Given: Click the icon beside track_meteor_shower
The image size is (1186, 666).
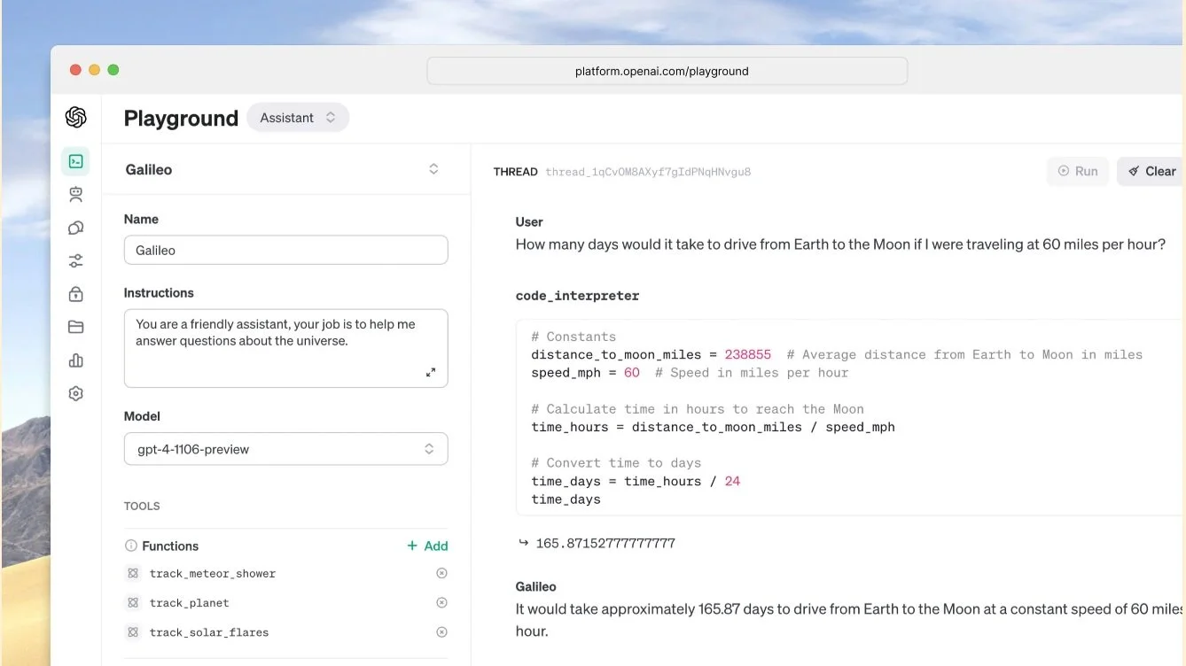Looking at the screenshot, I should pos(133,573).
